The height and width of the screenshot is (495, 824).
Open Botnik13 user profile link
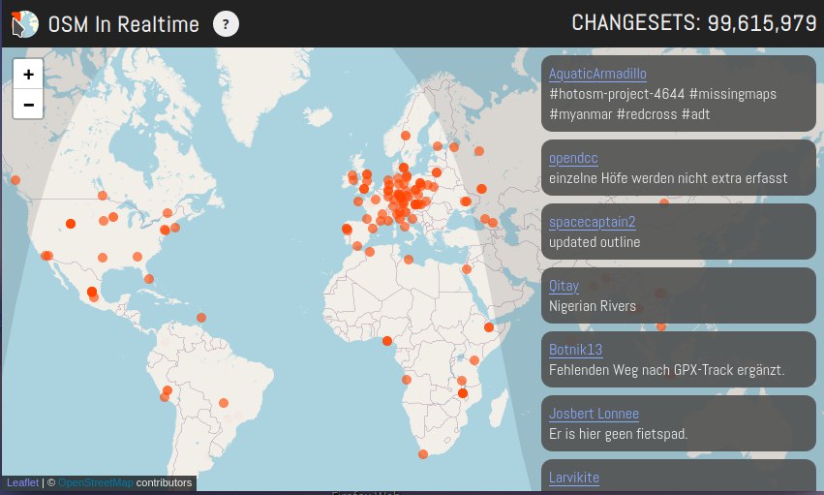point(575,350)
